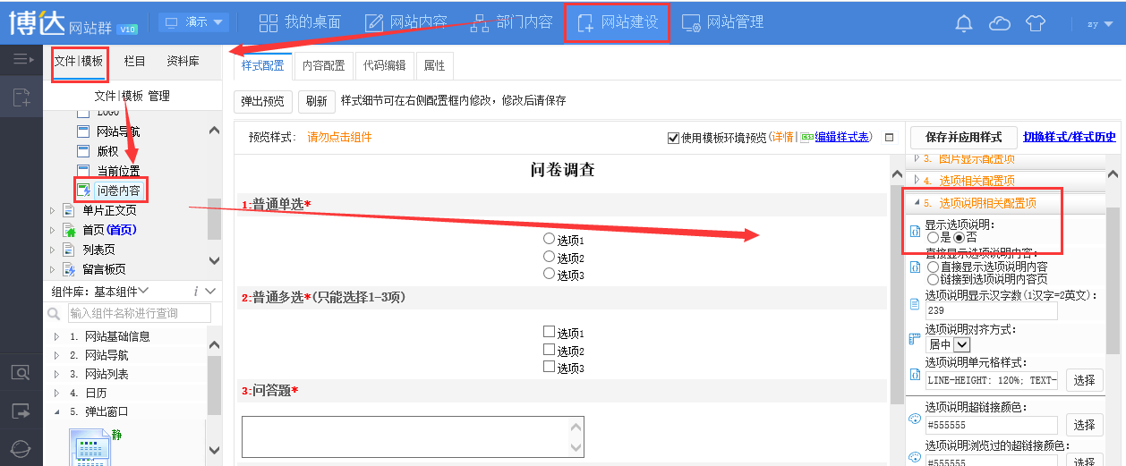Open the 切换样式/样式历史 link
The height and width of the screenshot is (466, 1126).
click(x=1070, y=137)
